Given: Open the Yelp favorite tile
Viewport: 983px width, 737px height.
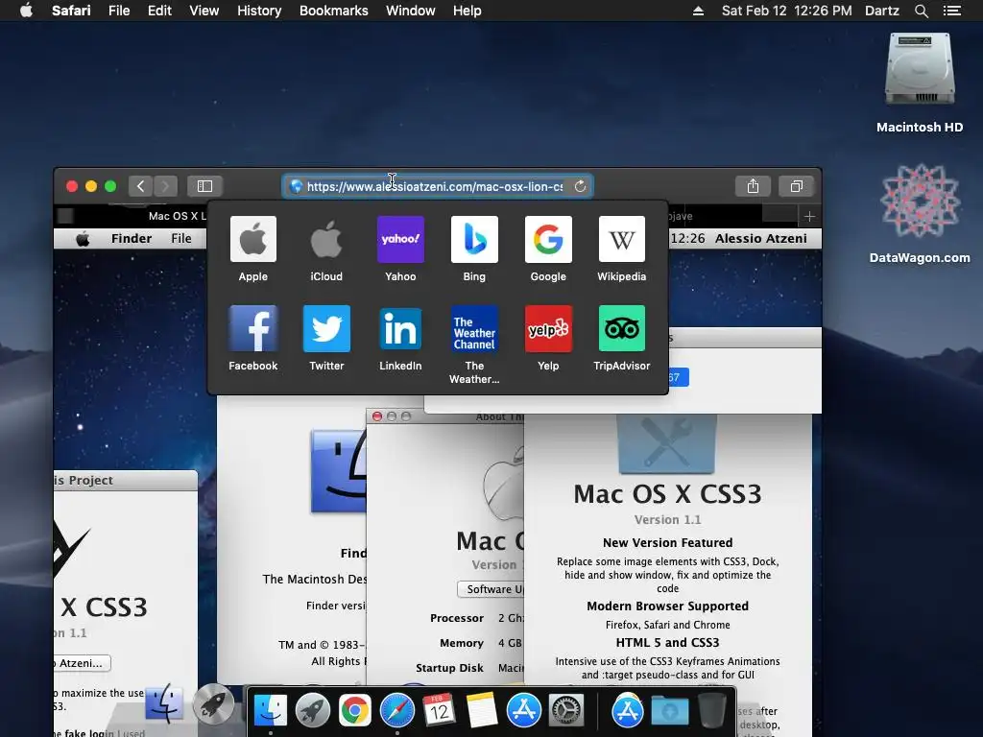Looking at the screenshot, I should [548, 339].
